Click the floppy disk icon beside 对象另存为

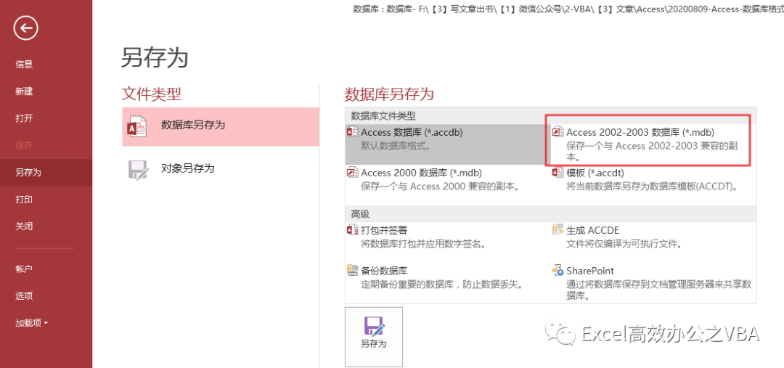[x=139, y=170]
